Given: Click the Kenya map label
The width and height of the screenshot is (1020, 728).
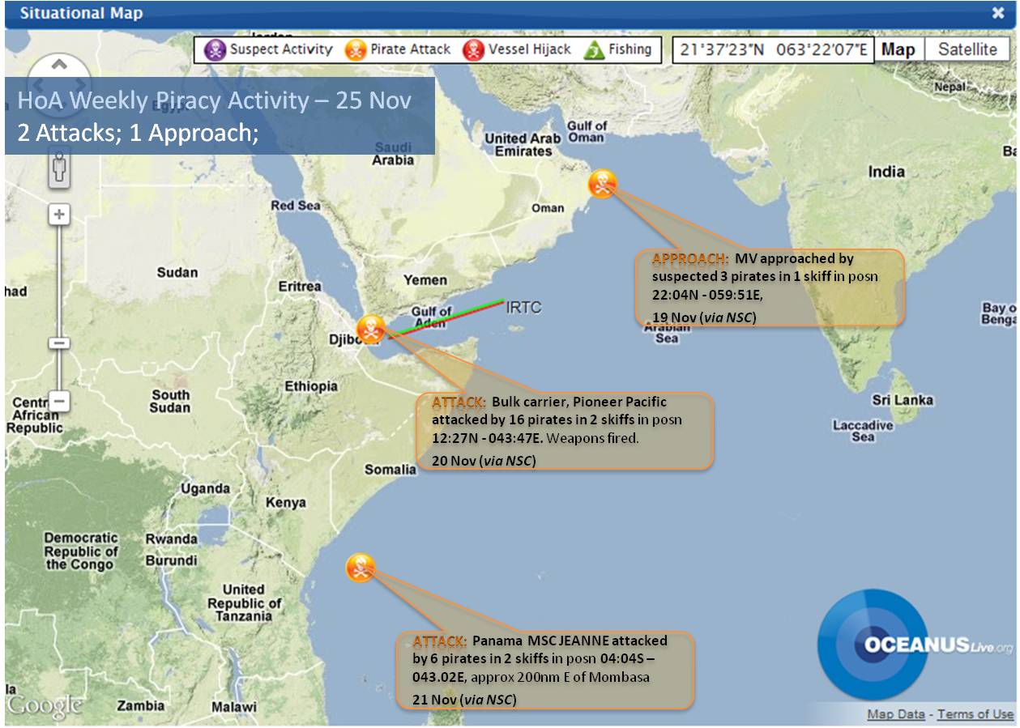Looking at the screenshot, I should [286, 503].
